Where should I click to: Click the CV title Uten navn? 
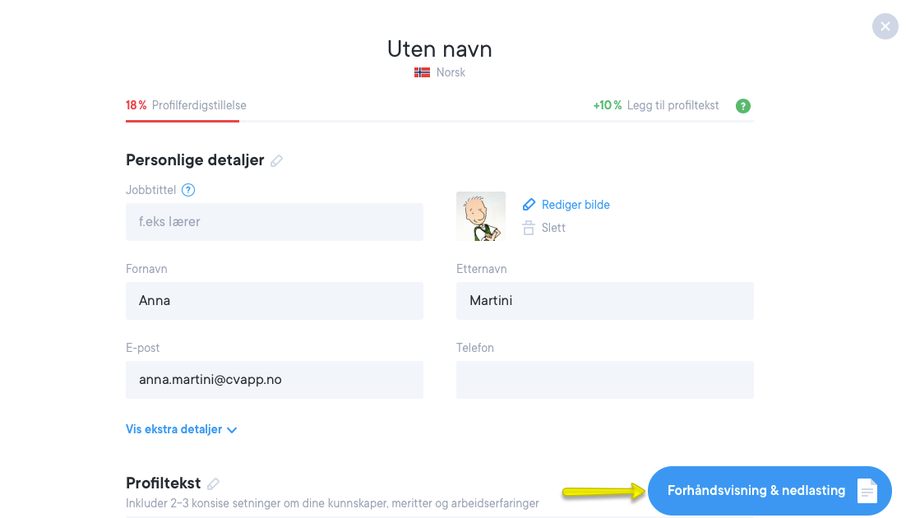tap(439, 49)
